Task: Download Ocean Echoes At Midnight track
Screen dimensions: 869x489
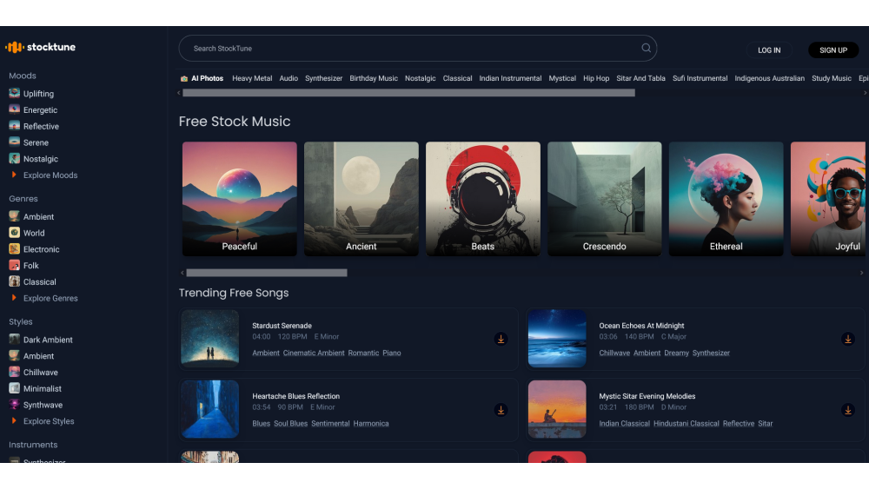Action: point(847,339)
